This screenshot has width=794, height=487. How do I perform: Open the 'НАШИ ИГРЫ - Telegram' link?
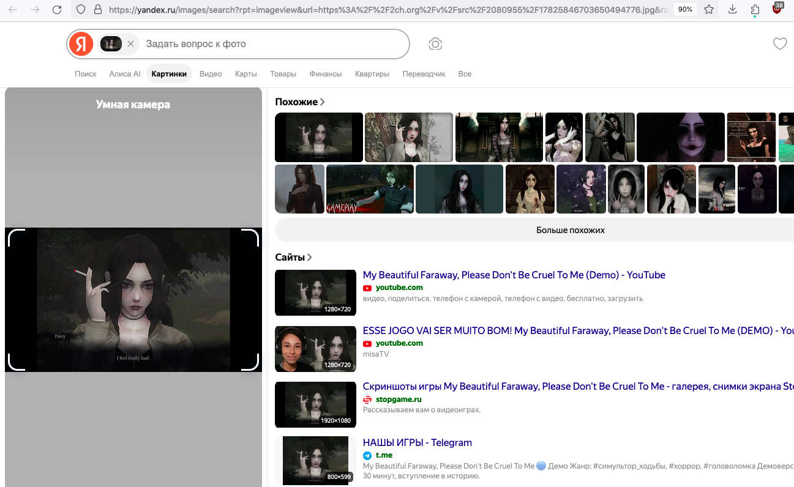click(418, 443)
